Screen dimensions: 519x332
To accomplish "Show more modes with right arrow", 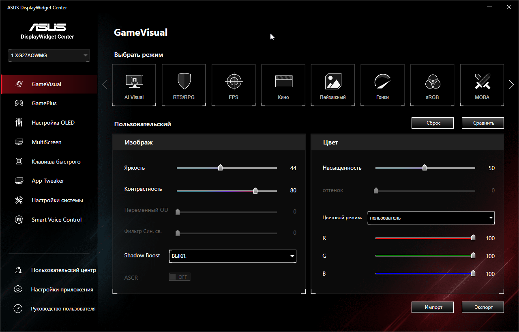I will pos(511,84).
